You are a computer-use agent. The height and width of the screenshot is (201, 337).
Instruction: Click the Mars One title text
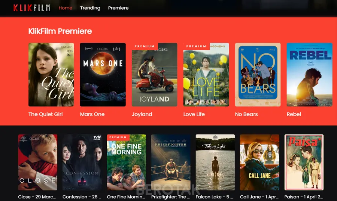[x=92, y=114]
